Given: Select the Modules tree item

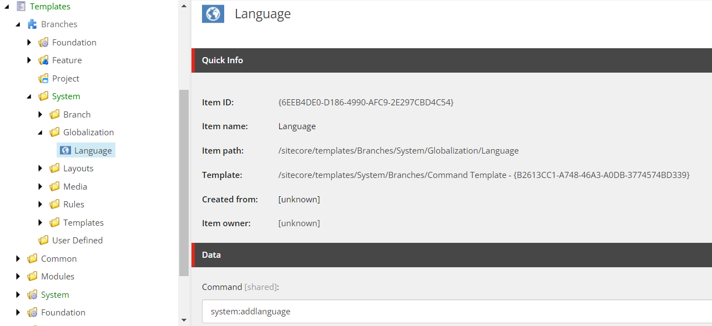Looking at the screenshot, I should 58,277.
